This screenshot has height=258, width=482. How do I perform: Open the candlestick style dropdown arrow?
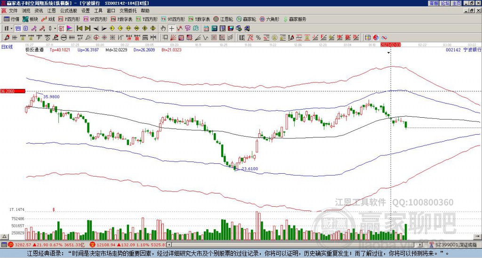55,28
